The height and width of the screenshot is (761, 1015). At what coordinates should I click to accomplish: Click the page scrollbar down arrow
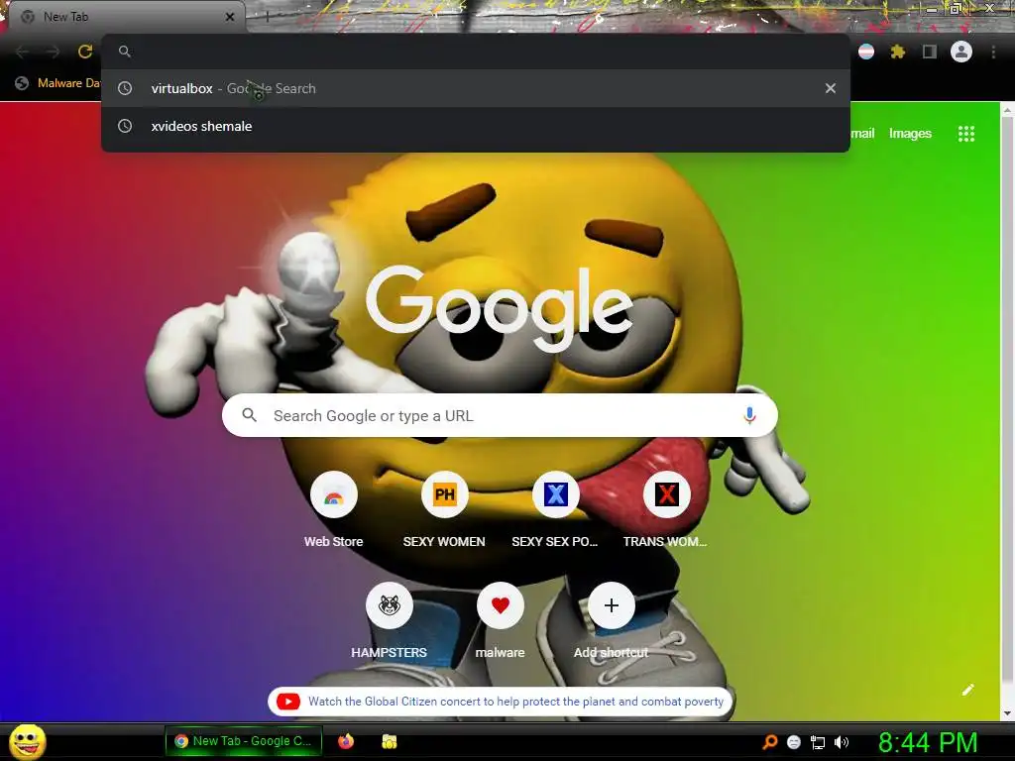point(1007,713)
